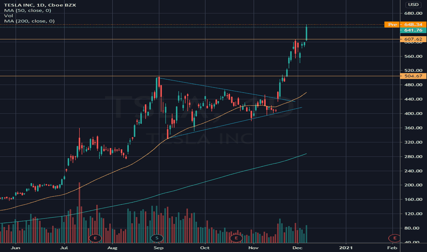Click the USD currency label
Image resolution: width=427 pixels, height=252 pixels.
tap(413, 5)
